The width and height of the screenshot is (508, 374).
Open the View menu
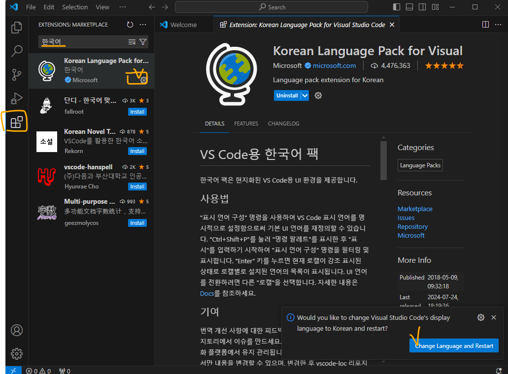pos(102,7)
